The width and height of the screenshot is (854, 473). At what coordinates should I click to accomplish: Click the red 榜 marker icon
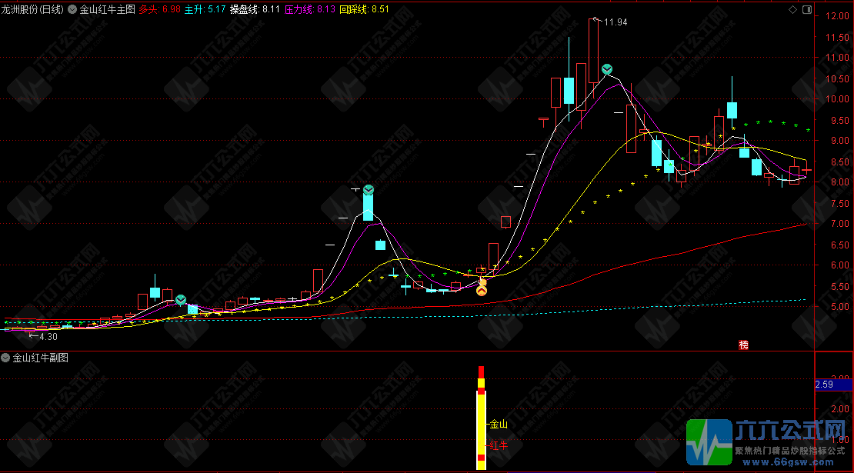pos(743,345)
